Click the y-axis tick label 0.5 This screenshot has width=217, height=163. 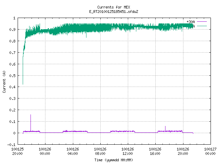click(x=12, y=75)
